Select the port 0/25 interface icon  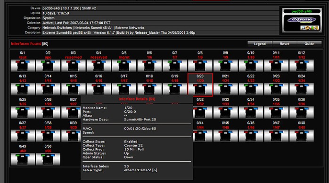(x=23, y=112)
